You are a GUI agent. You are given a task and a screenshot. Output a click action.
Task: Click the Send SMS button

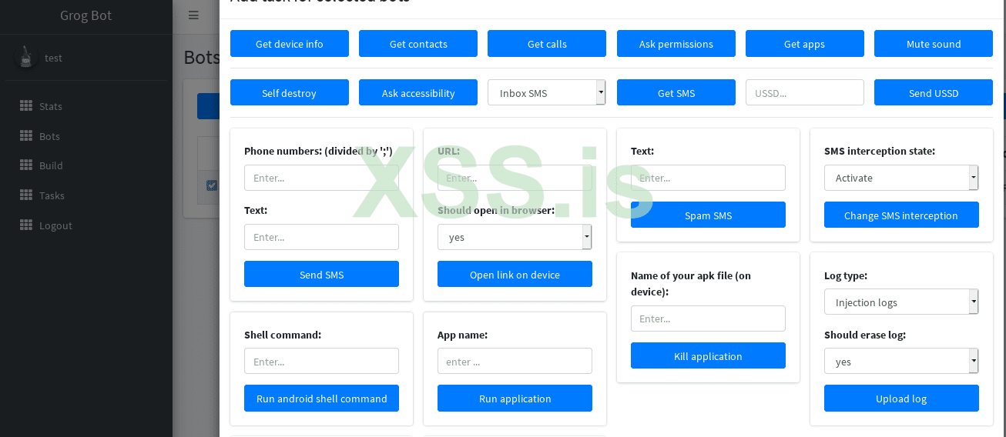(321, 274)
